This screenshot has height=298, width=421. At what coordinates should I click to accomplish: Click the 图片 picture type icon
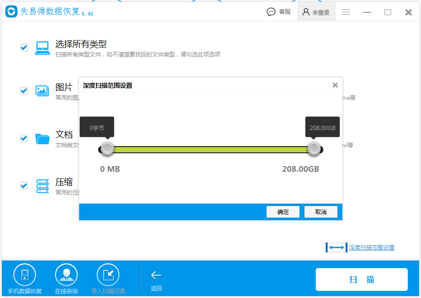[x=42, y=91]
